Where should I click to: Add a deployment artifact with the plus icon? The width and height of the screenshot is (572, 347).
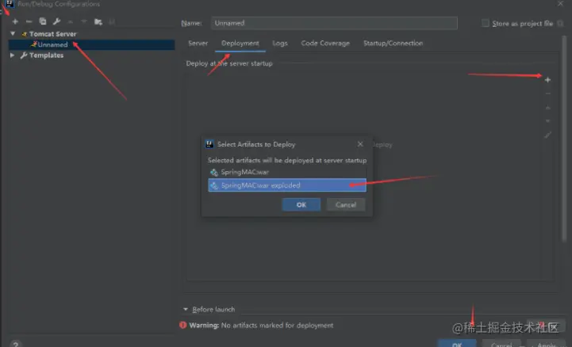coord(547,80)
